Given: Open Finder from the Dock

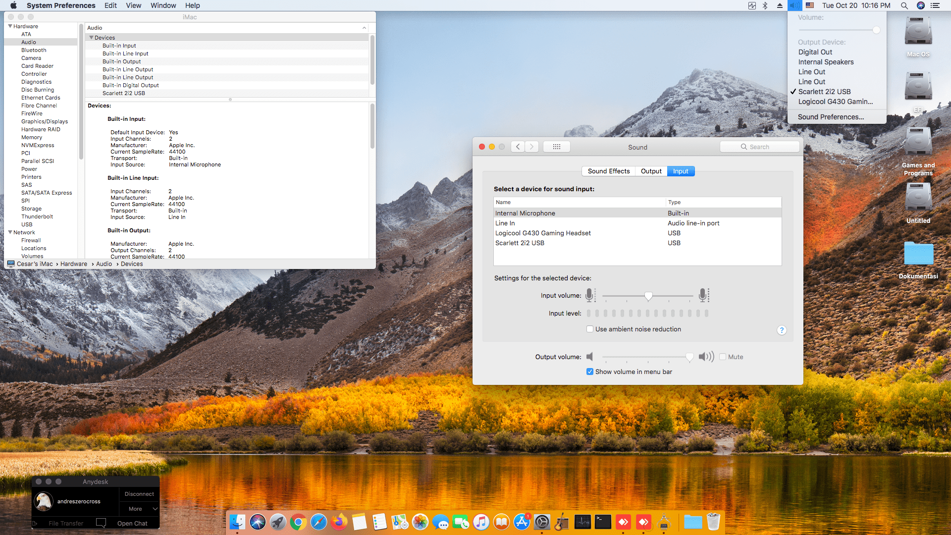Looking at the screenshot, I should [x=237, y=522].
